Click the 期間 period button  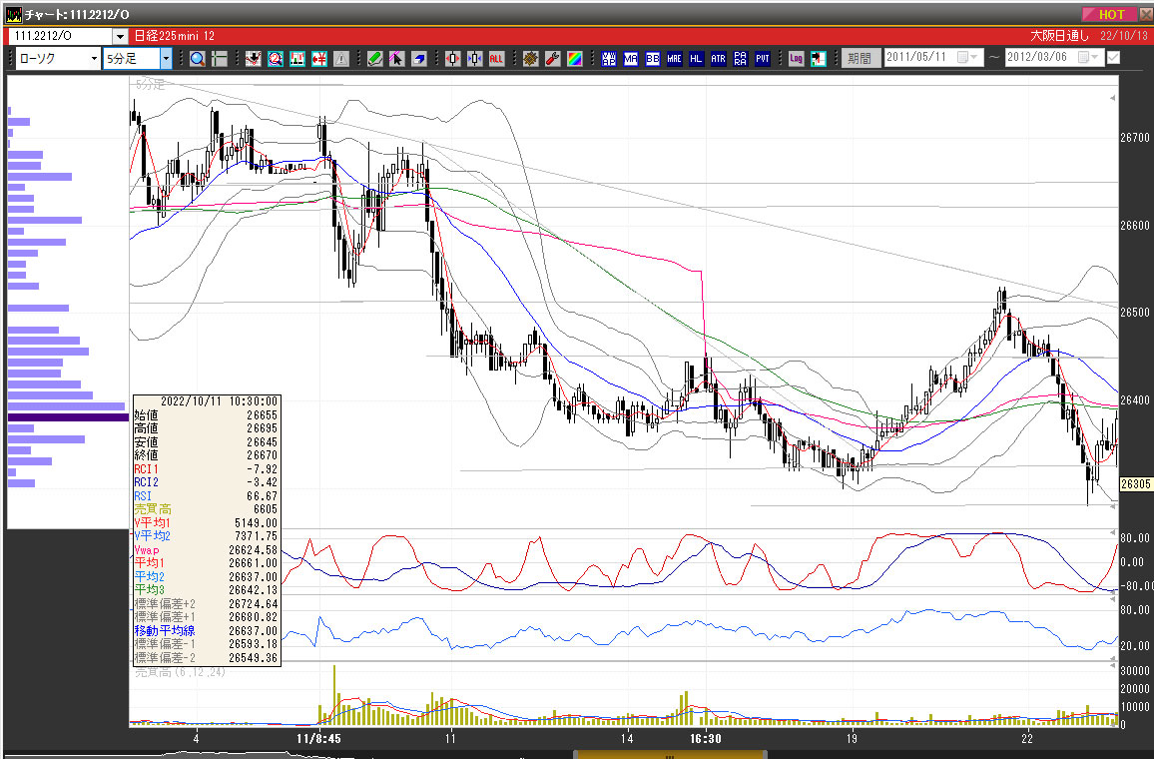point(860,58)
